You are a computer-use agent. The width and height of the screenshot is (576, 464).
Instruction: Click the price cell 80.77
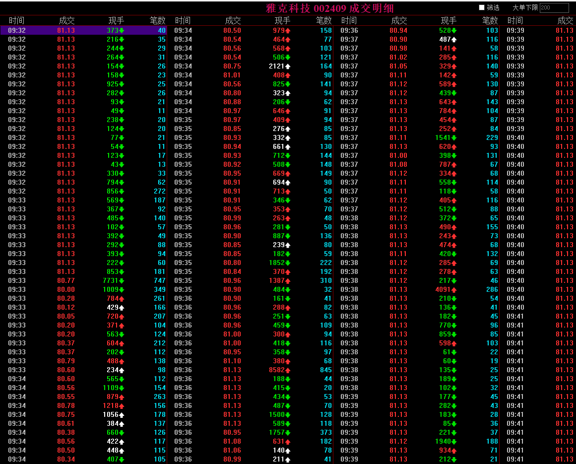click(x=66, y=280)
